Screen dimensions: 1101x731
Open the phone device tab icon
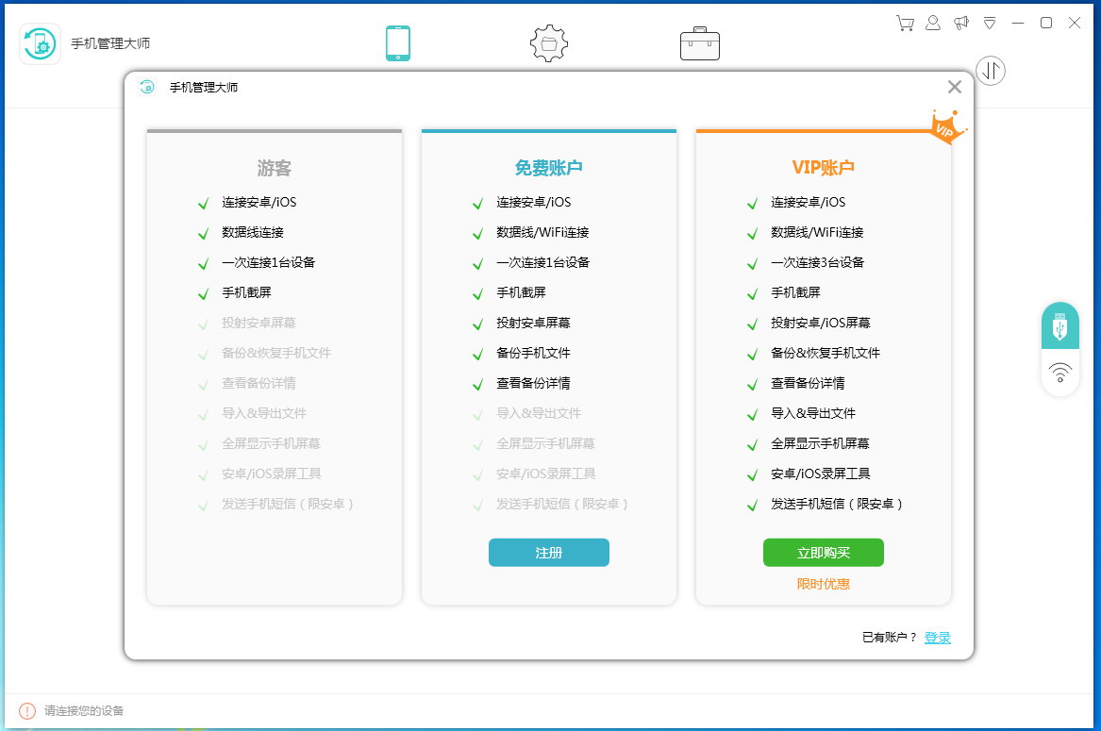click(x=398, y=43)
